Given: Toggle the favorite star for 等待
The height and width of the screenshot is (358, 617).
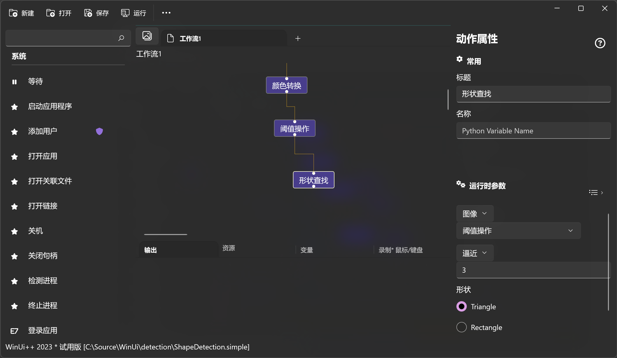Looking at the screenshot, I should (x=14, y=81).
